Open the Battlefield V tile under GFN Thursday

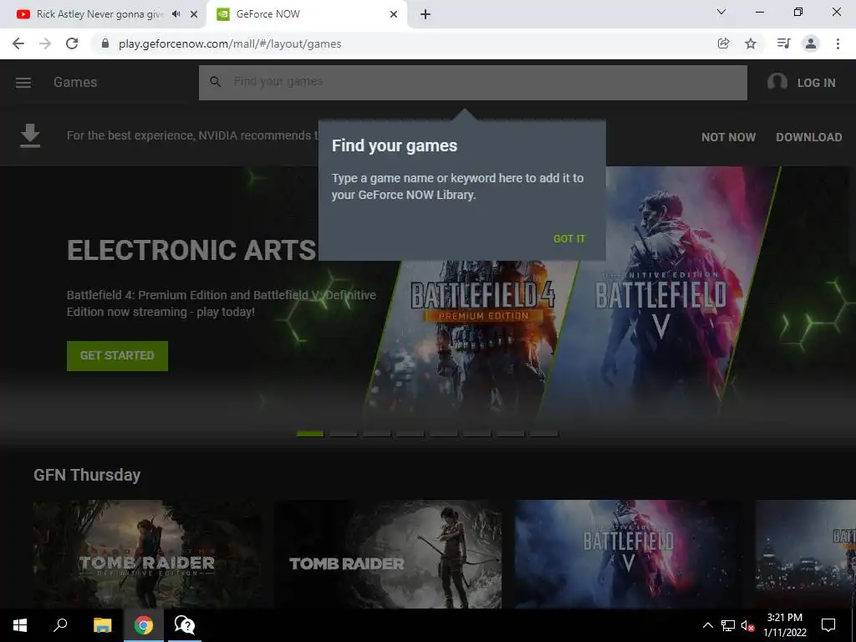pyautogui.click(x=629, y=553)
